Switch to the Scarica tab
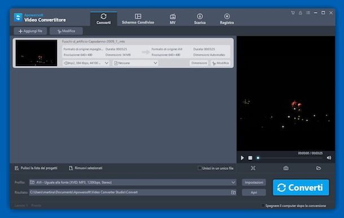This screenshot has height=218, width=344. point(200,19)
